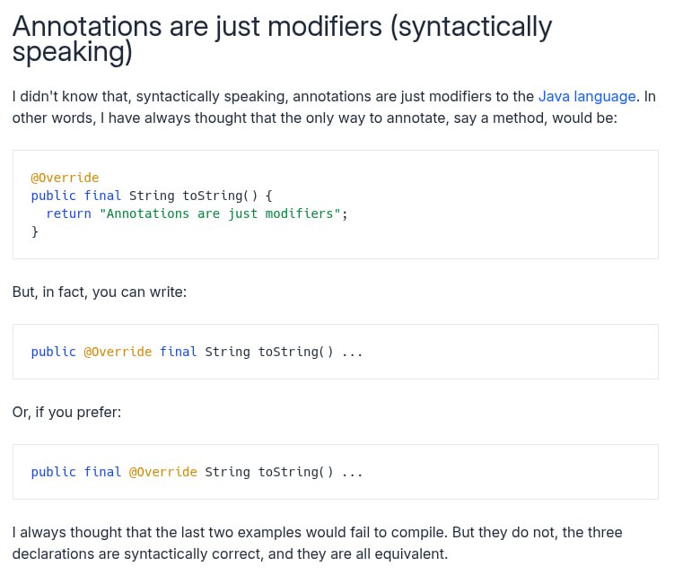Click the article heading about annotations

pos(282,39)
